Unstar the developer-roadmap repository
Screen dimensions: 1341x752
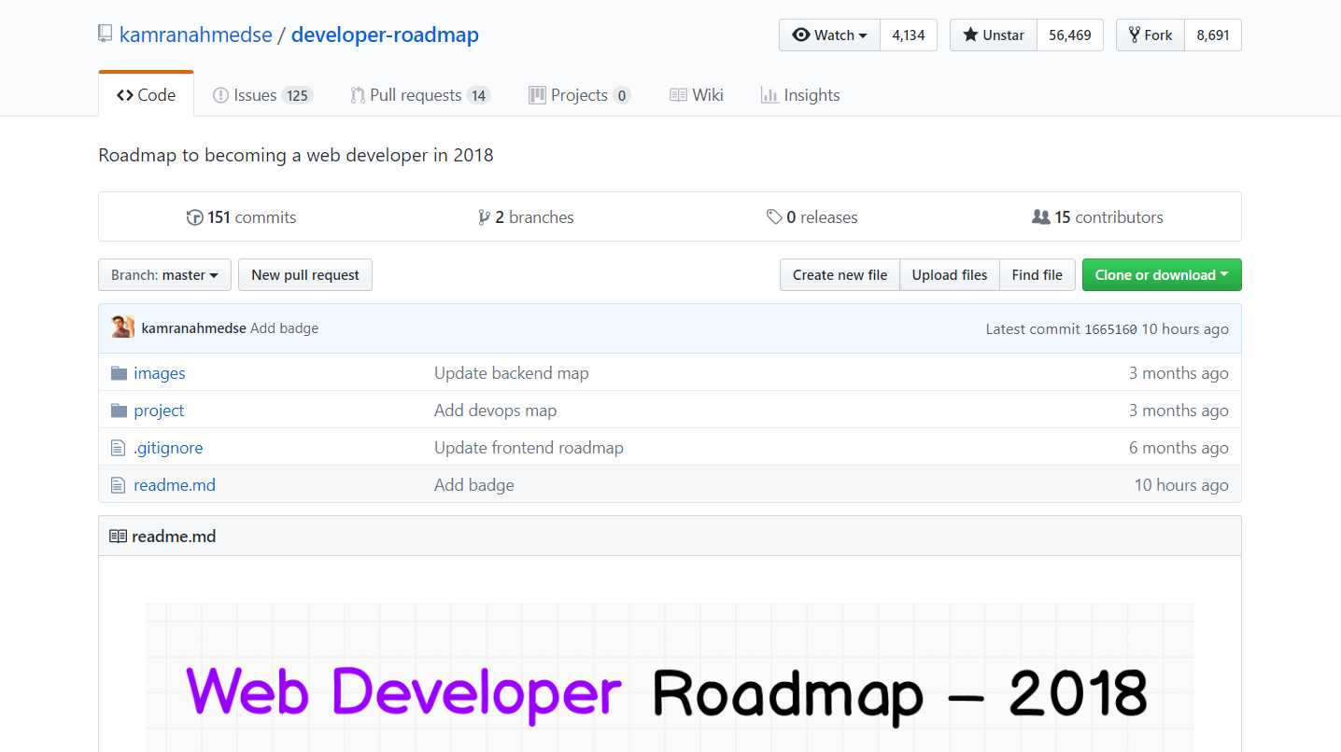coord(994,35)
